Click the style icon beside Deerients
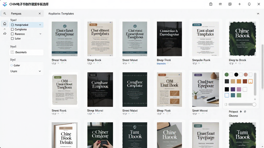 click(x=12, y=52)
